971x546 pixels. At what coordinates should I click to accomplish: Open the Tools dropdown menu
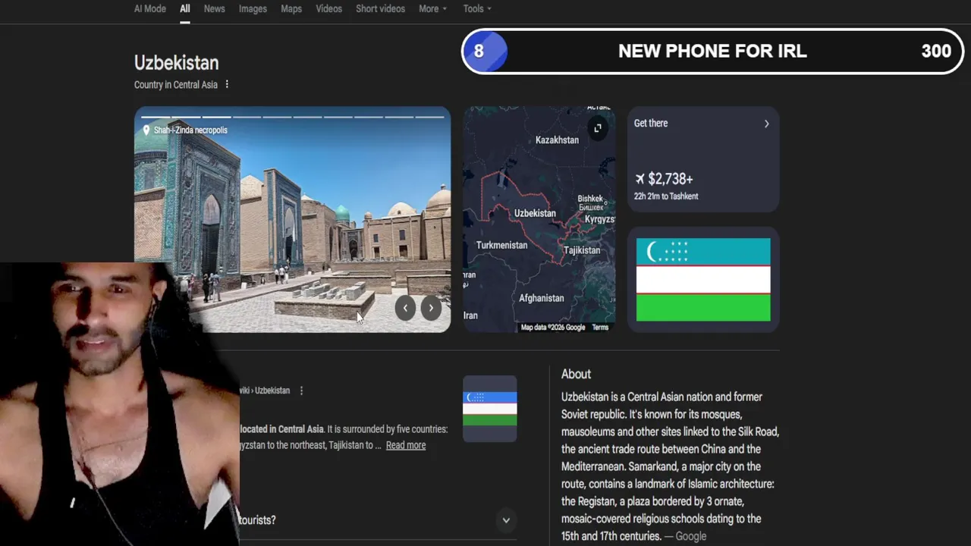coord(477,9)
